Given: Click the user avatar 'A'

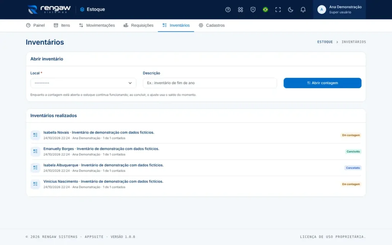Looking at the screenshot, I should coord(322,10).
